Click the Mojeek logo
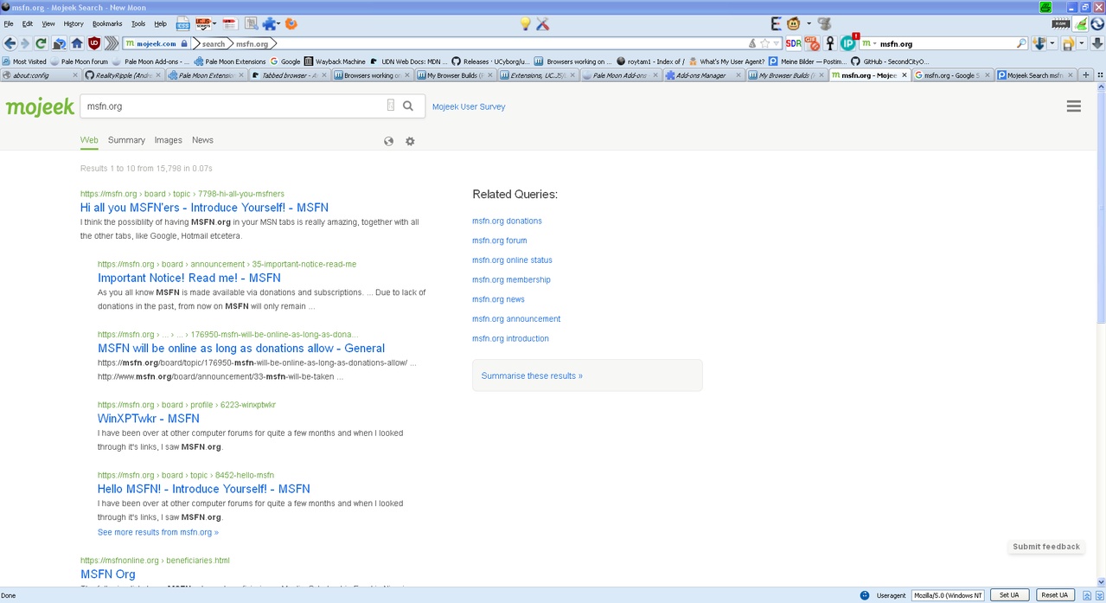 (40, 106)
